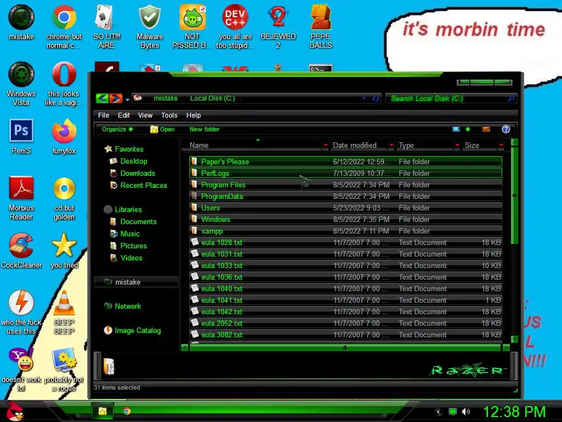
Task: Click the change view icon in toolbar
Action: click(x=456, y=129)
